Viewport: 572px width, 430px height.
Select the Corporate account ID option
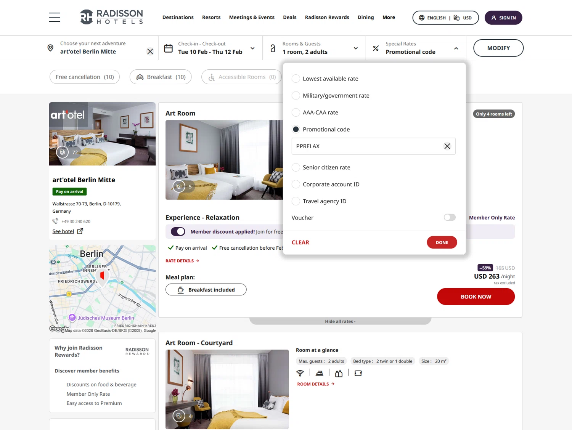tap(296, 184)
